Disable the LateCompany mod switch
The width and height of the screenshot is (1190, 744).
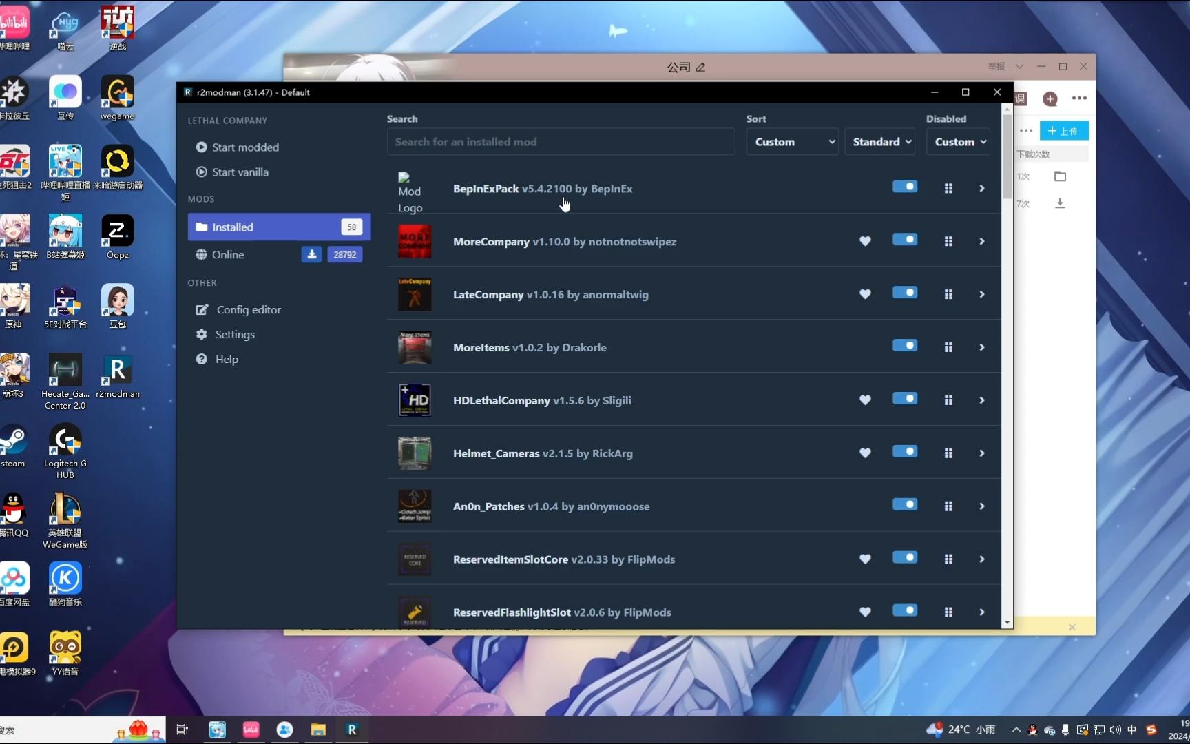905,293
